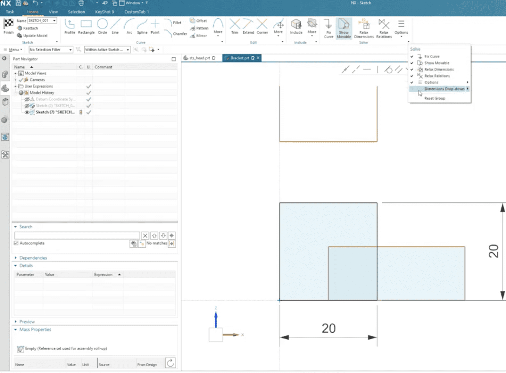Toggle visibility of Sketch (2)
This screenshot has height=373, width=506.
27,106
